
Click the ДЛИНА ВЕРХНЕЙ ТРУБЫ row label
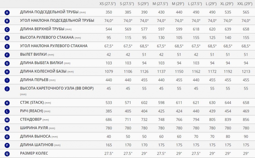[x=42, y=29]
